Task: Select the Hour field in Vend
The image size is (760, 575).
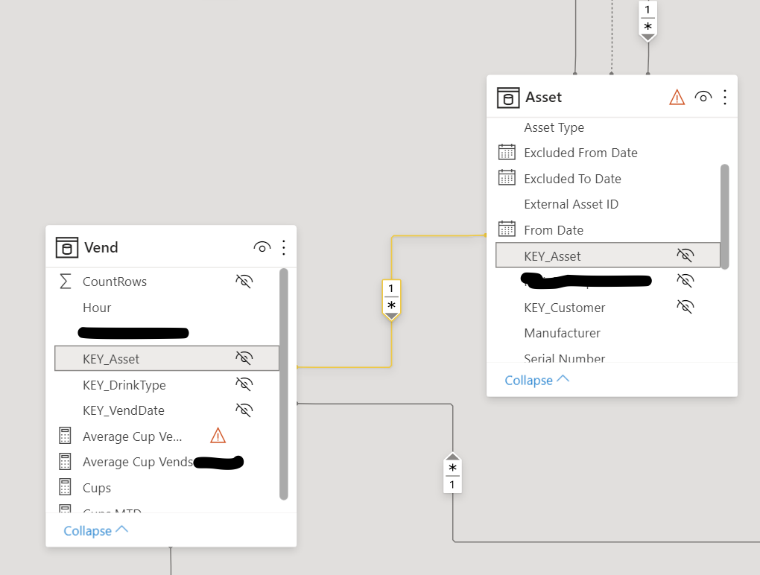Action: click(x=97, y=308)
